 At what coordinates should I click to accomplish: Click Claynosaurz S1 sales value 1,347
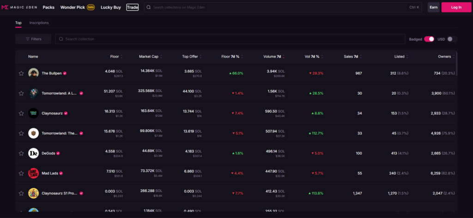pyautogui.click(x=357, y=193)
